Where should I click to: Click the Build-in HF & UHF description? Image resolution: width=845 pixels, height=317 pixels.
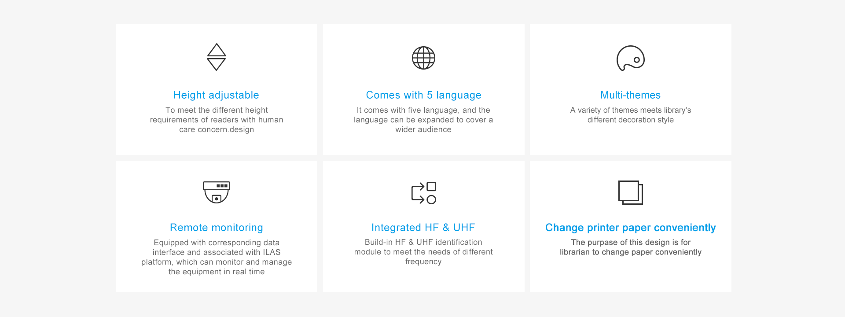click(423, 252)
